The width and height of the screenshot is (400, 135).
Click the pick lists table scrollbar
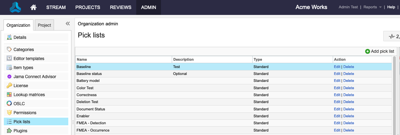[x=394, y=95]
